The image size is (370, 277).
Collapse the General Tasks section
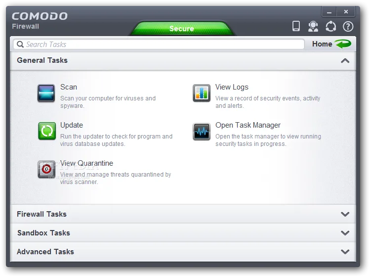(x=345, y=61)
